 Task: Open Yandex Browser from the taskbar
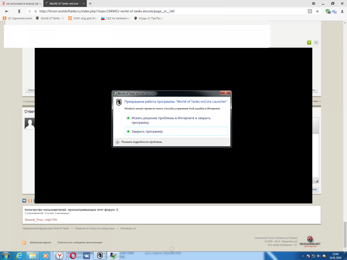click(x=60, y=256)
